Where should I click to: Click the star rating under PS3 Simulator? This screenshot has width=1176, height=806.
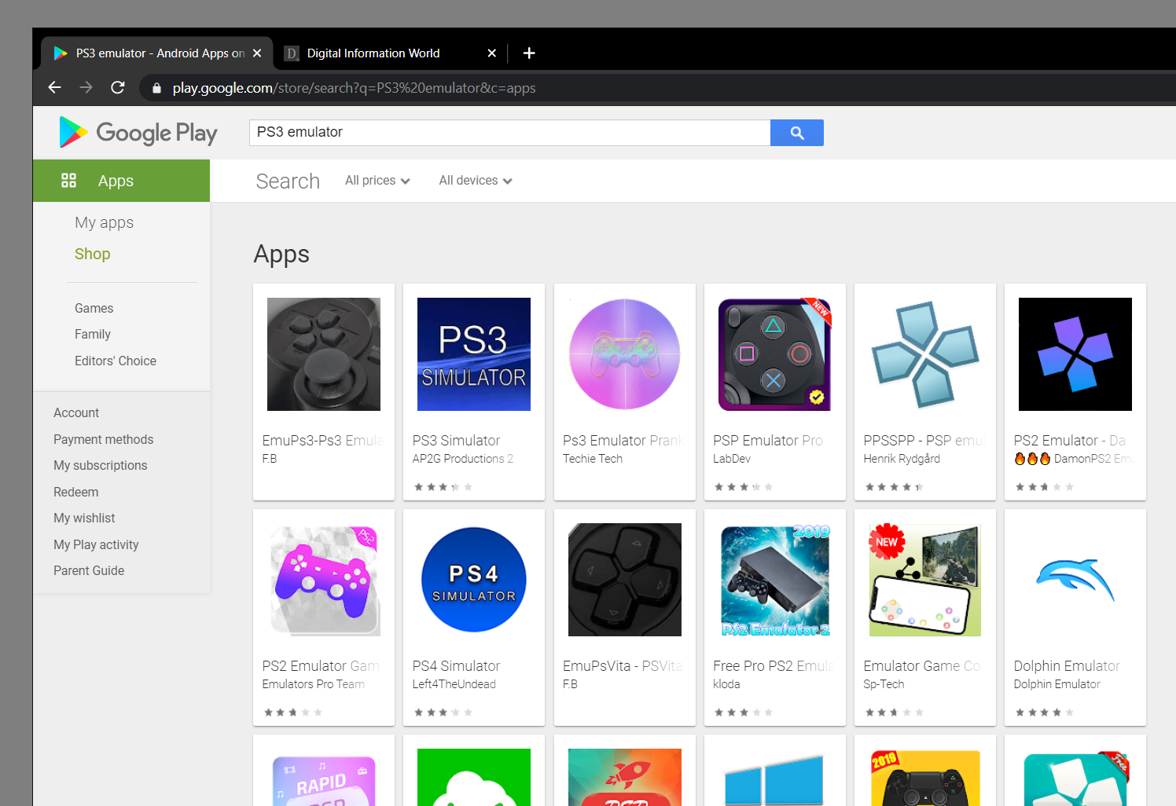tap(443, 487)
